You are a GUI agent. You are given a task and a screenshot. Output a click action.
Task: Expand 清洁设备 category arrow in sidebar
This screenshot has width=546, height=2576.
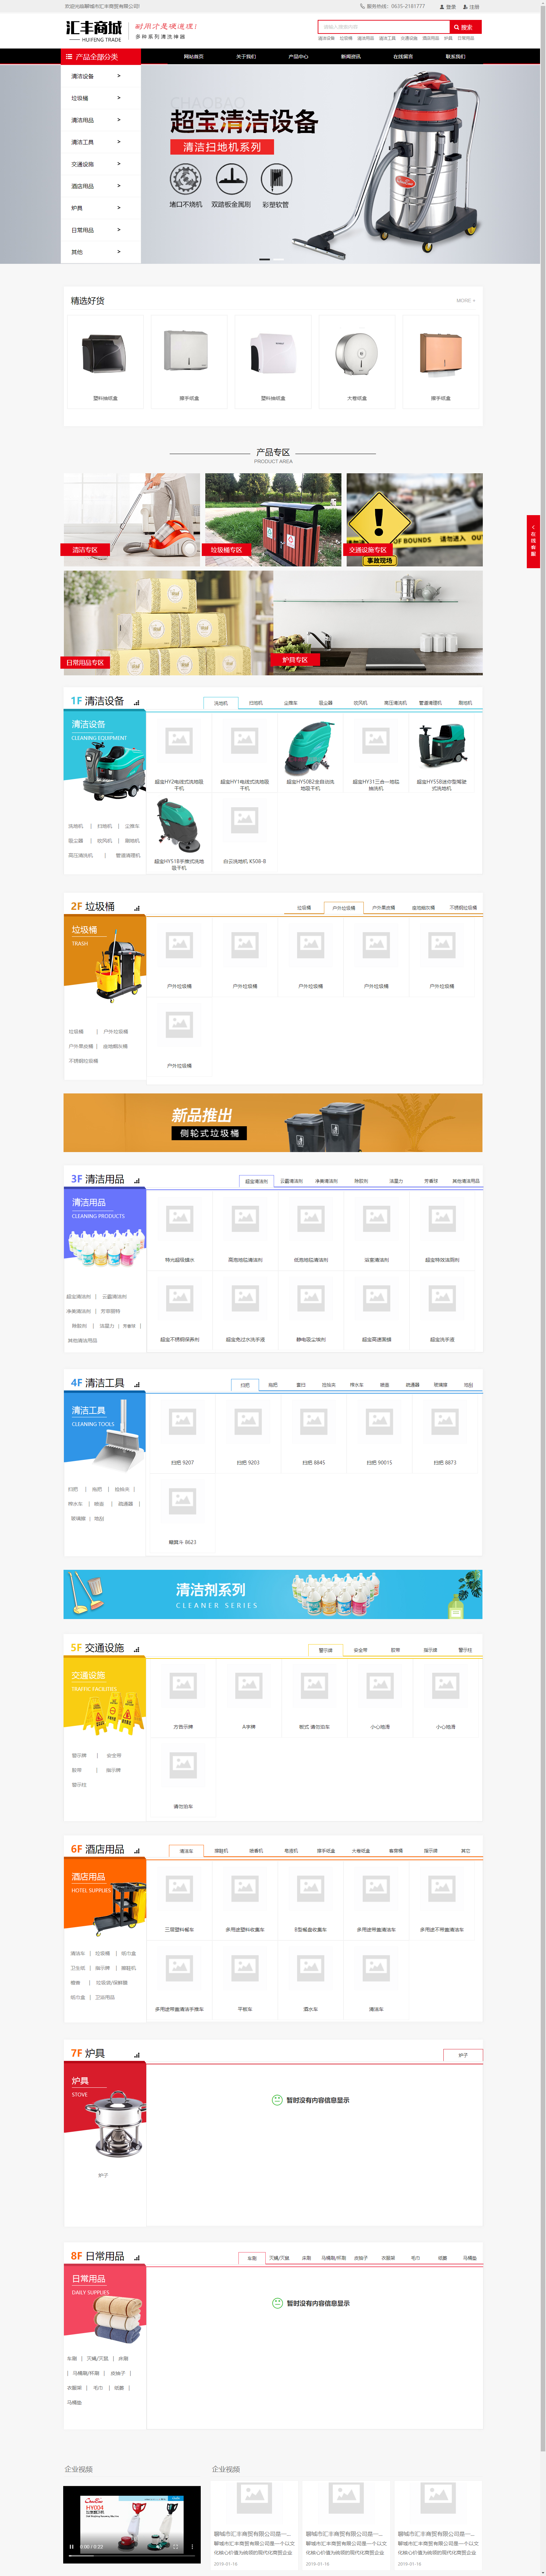[119, 76]
